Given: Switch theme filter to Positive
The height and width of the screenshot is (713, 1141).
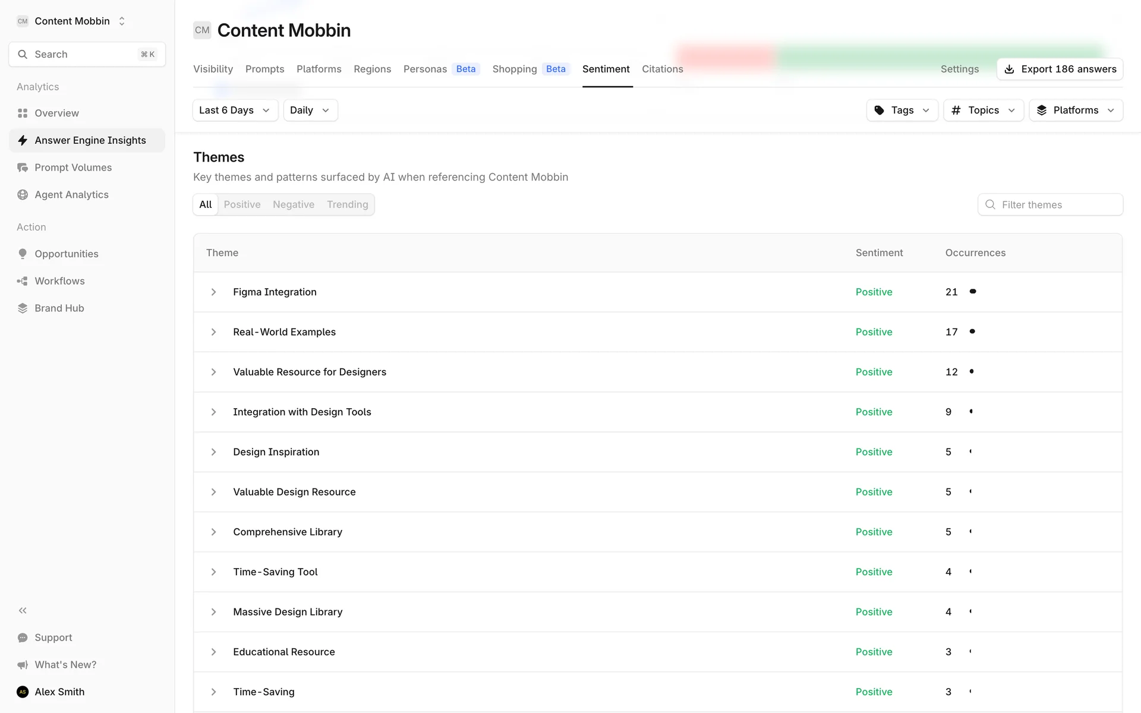Looking at the screenshot, I should (242, 204).
